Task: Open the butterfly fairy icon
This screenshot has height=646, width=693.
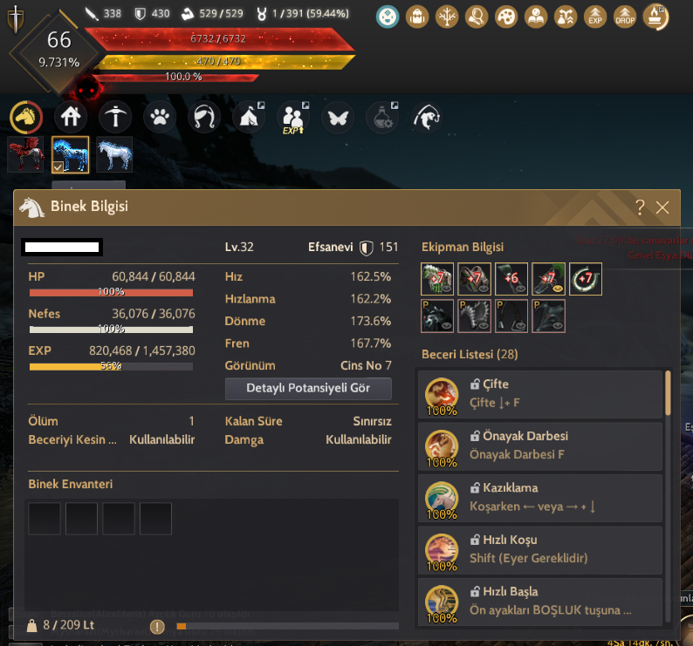Action: [x=338, y=118]
